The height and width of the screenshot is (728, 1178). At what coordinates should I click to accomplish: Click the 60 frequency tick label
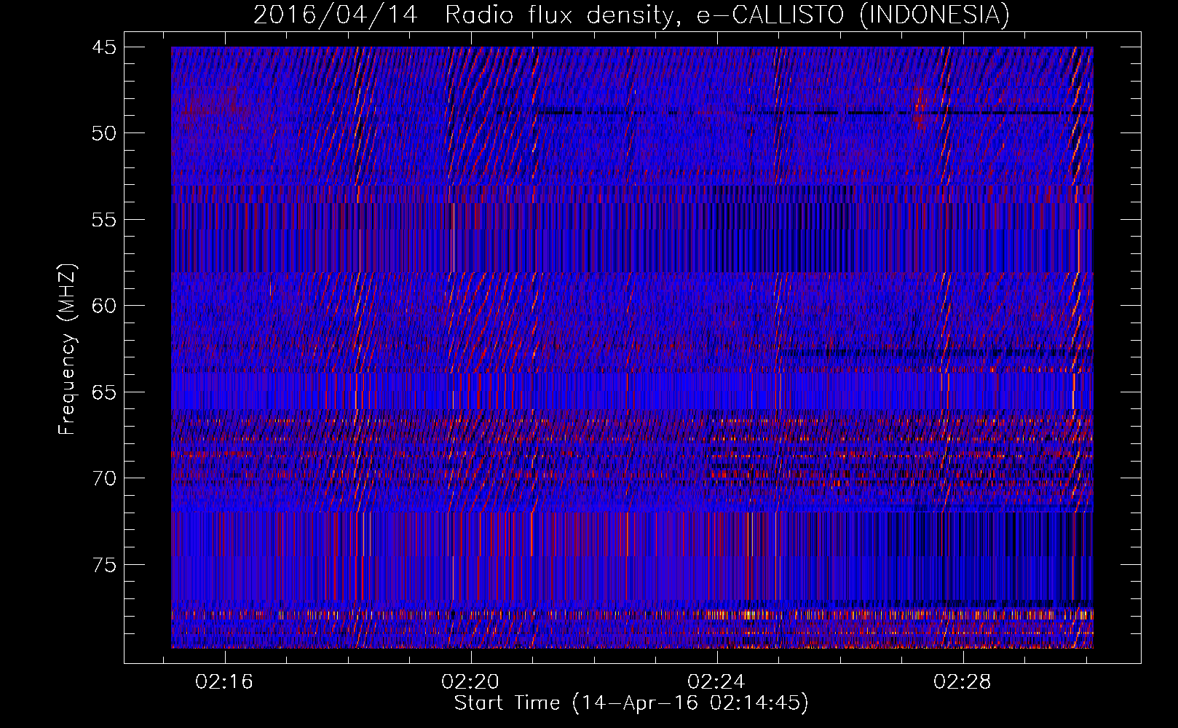(x=104, y=306)
